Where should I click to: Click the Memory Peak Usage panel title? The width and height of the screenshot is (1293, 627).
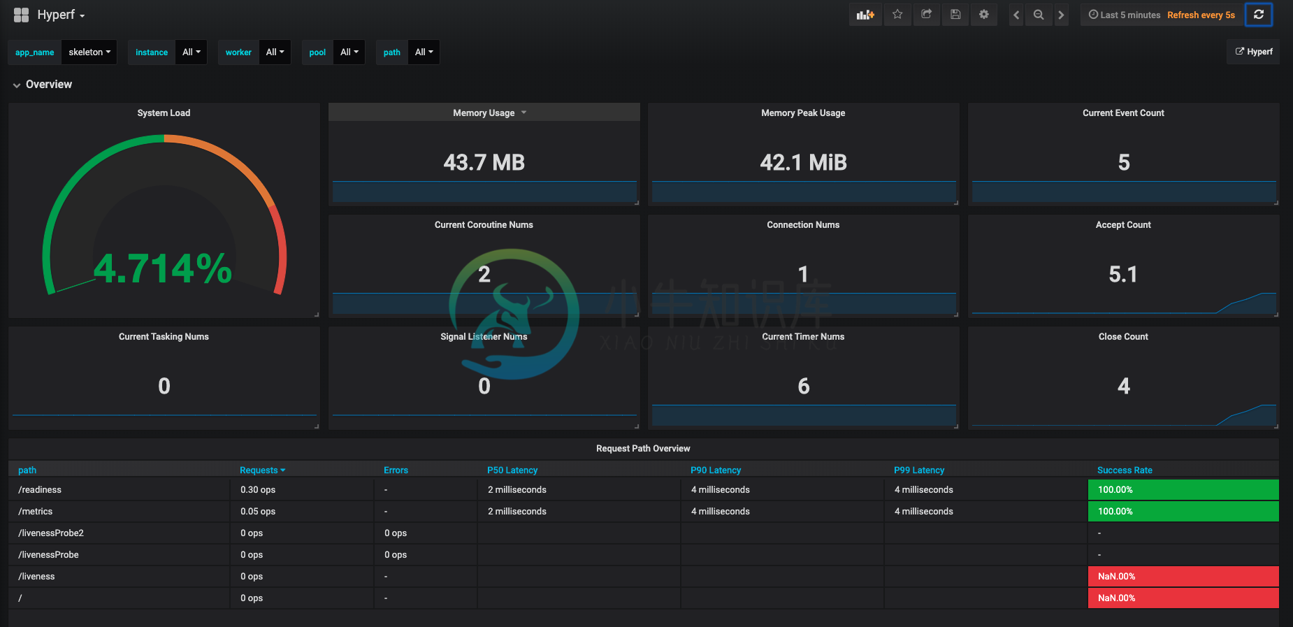[803, 113]
